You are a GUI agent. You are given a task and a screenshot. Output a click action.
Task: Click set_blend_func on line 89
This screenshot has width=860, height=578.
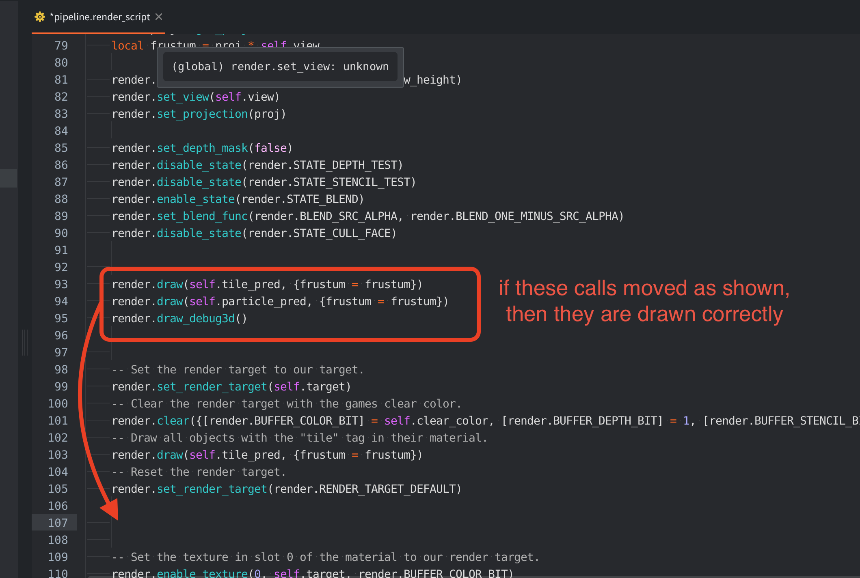(202, 216)
